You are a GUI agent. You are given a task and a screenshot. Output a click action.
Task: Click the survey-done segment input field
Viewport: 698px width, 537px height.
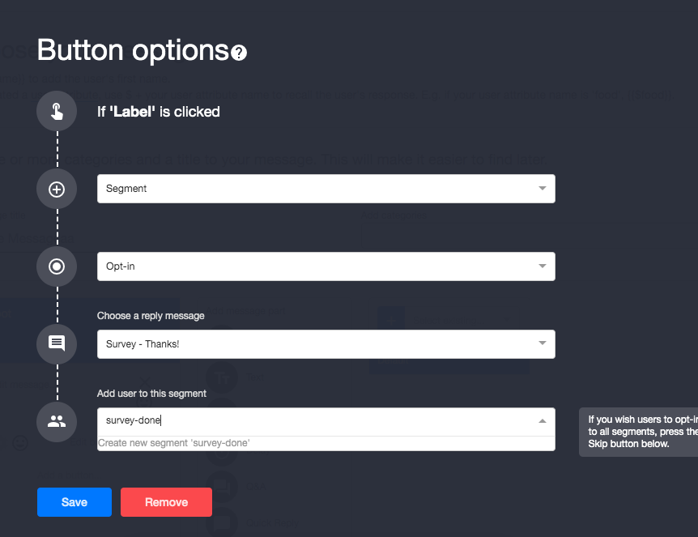(x=316, y=421)
